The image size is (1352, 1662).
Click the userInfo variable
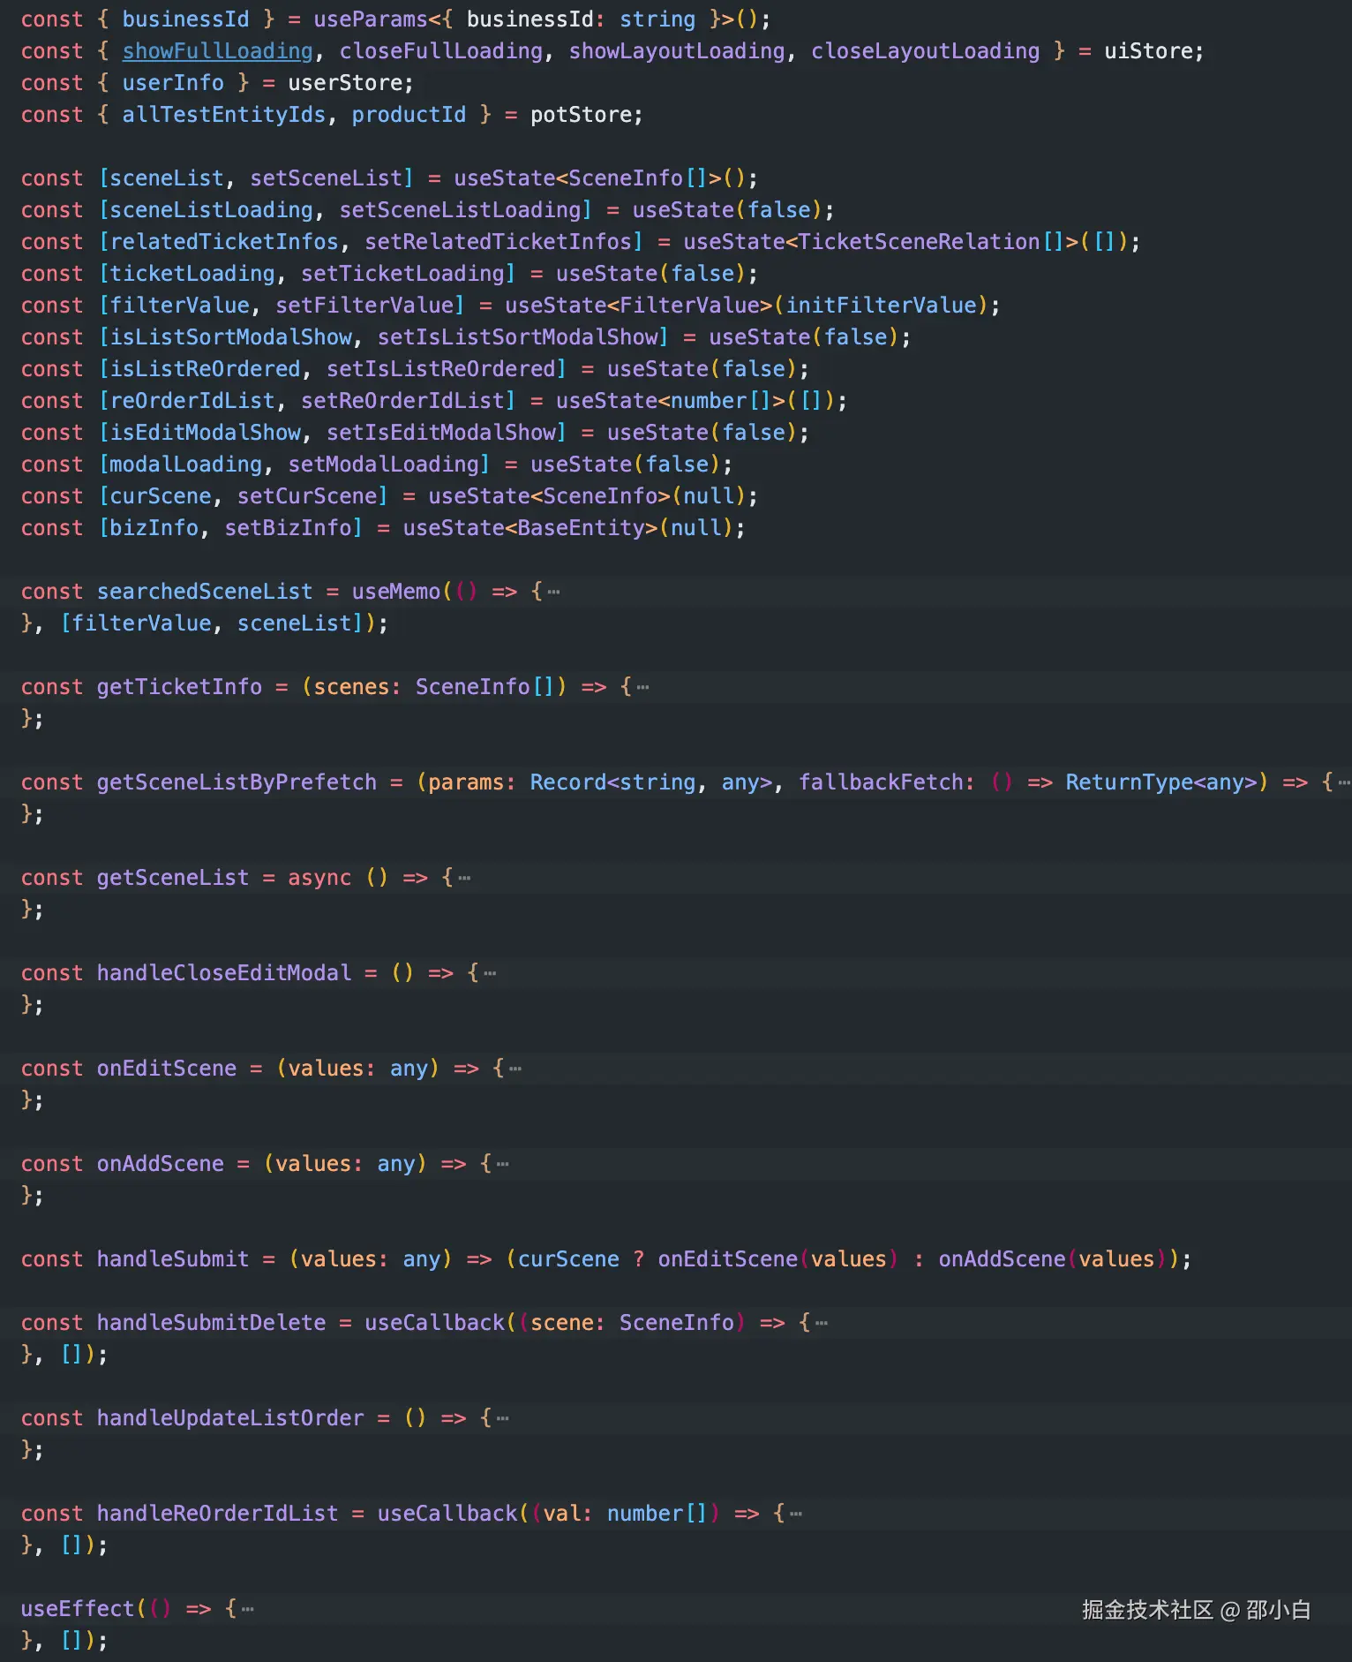coord(173,83)
